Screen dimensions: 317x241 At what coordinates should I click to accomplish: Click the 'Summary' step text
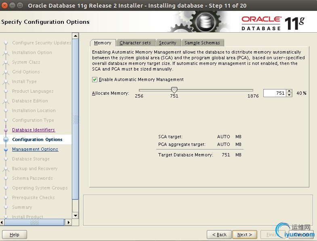[22, 207]
